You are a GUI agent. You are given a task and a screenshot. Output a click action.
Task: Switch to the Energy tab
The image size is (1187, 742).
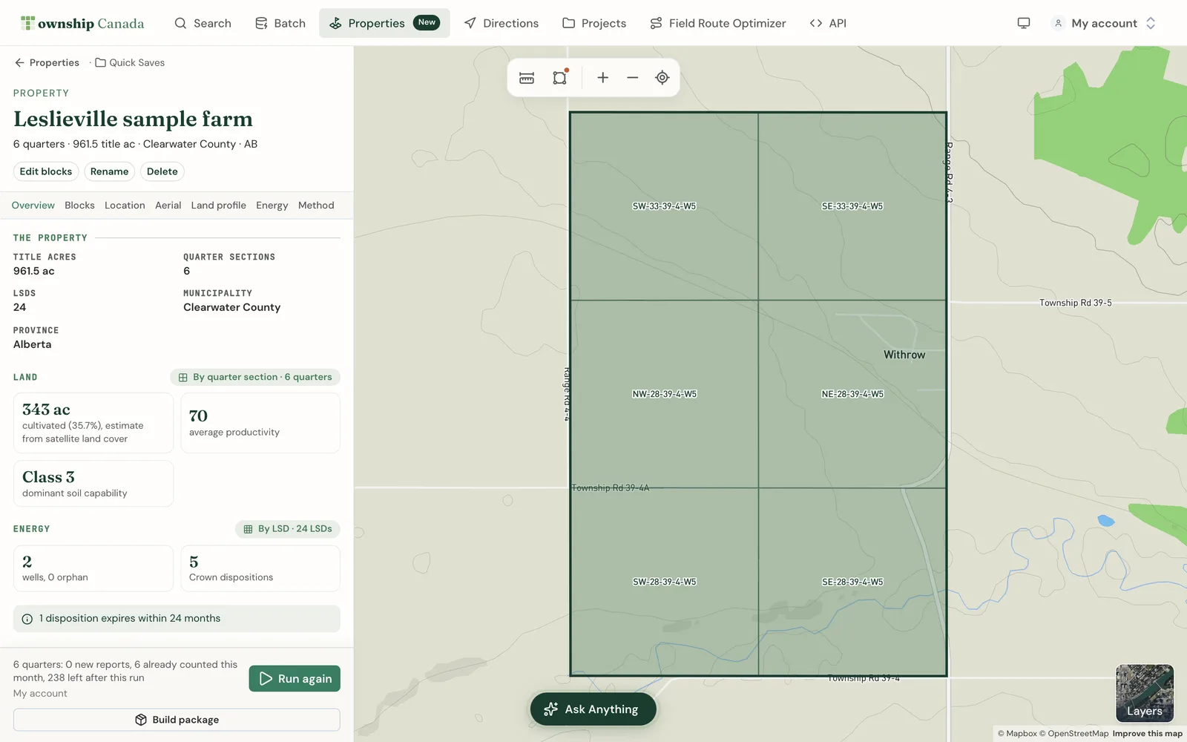272,206
